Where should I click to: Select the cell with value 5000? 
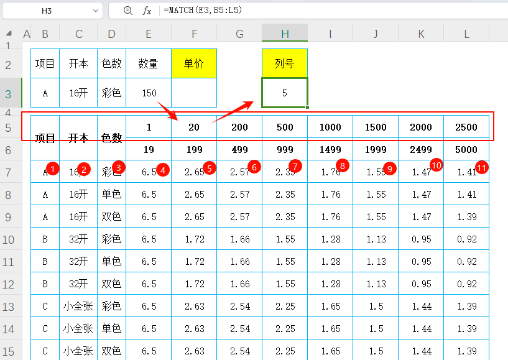click(x=466, y=149)
